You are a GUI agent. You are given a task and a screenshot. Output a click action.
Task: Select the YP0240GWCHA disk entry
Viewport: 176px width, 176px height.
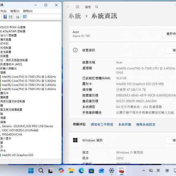click(x=12, y=134)
